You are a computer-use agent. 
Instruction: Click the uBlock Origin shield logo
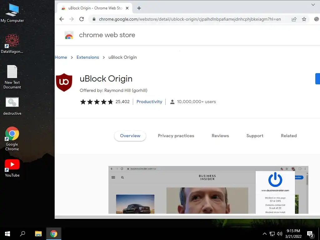point(64,82)
